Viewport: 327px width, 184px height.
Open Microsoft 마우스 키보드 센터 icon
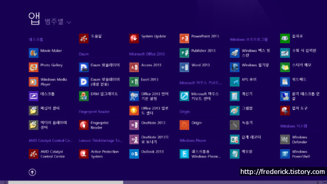point(184,96)
